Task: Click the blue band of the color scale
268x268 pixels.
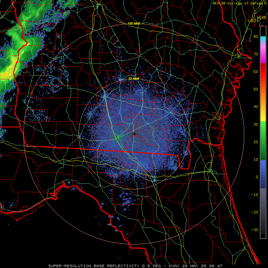Action: click(x=263, y=174)
